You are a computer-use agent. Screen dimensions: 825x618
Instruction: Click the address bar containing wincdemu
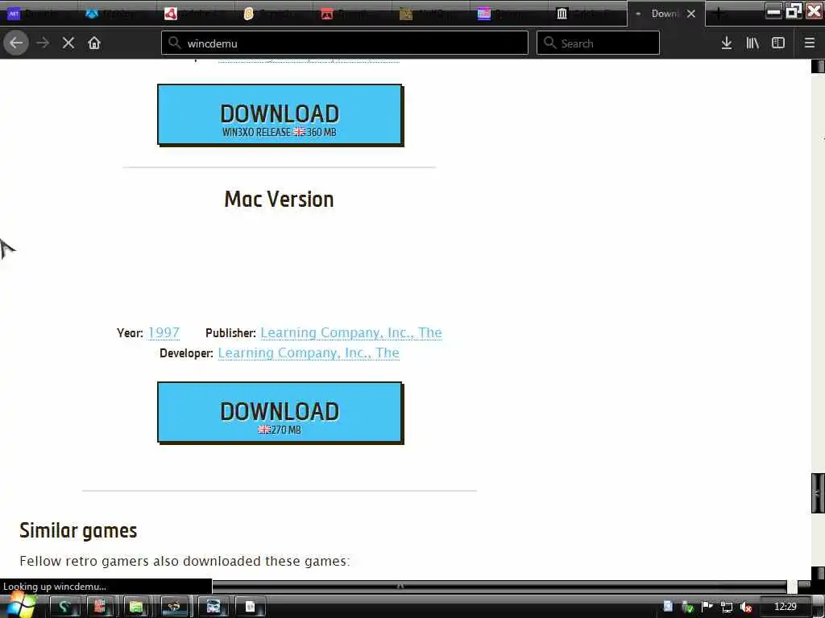pos(345,43)
